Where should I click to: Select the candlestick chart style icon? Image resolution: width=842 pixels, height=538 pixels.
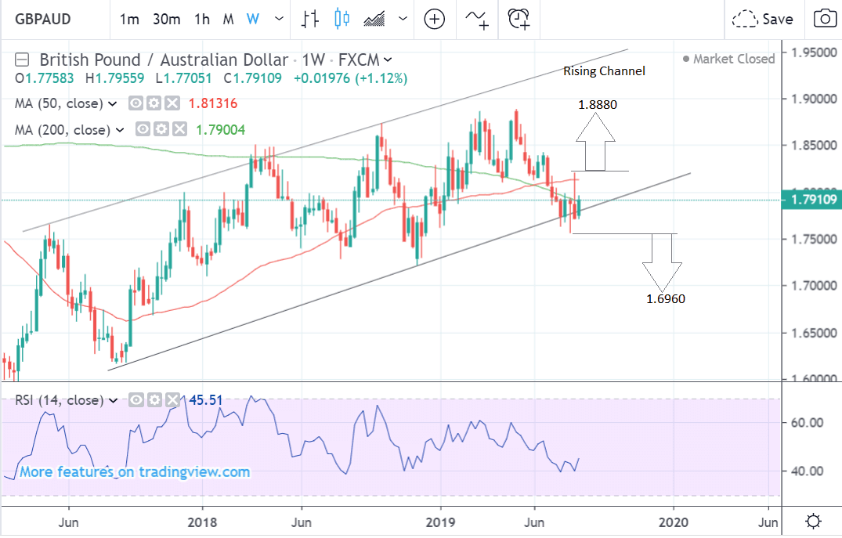coord(341,19)
